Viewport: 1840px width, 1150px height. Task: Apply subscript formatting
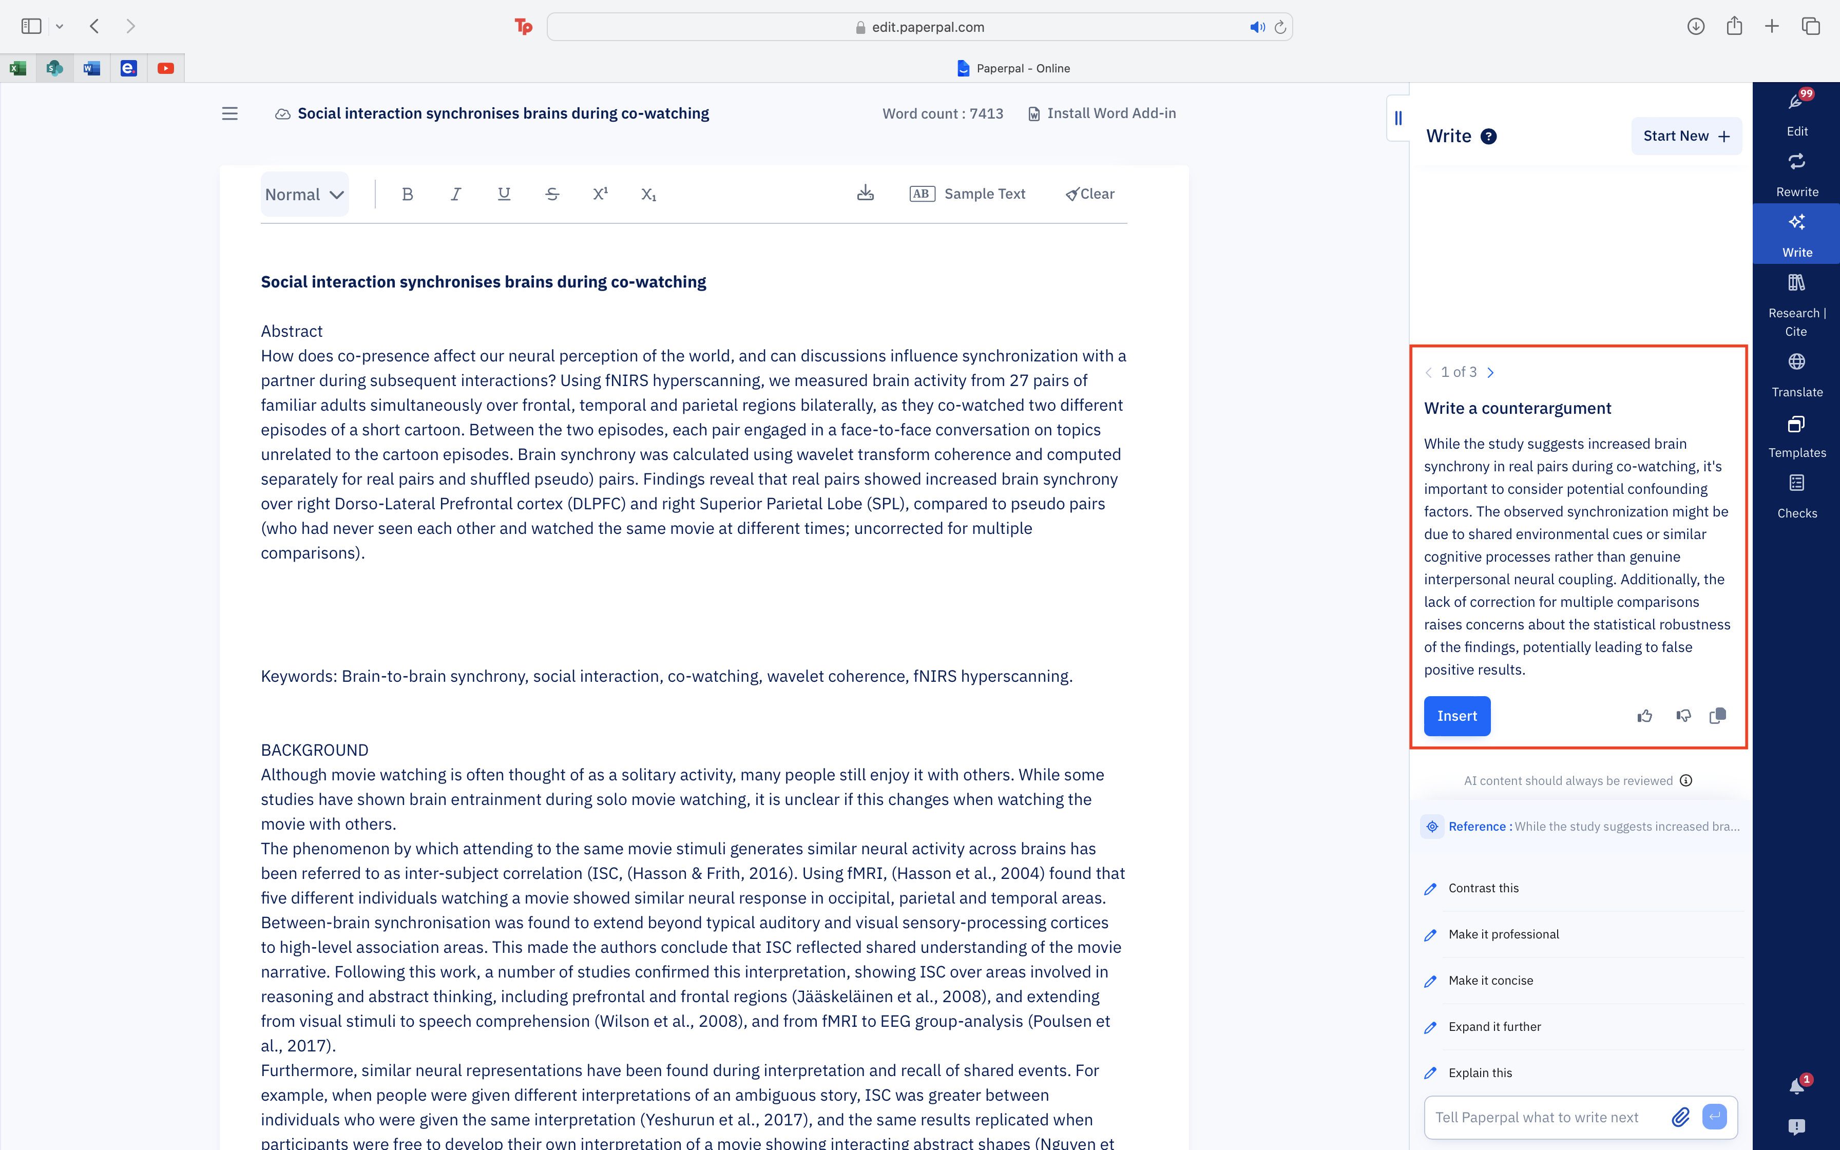648,195
